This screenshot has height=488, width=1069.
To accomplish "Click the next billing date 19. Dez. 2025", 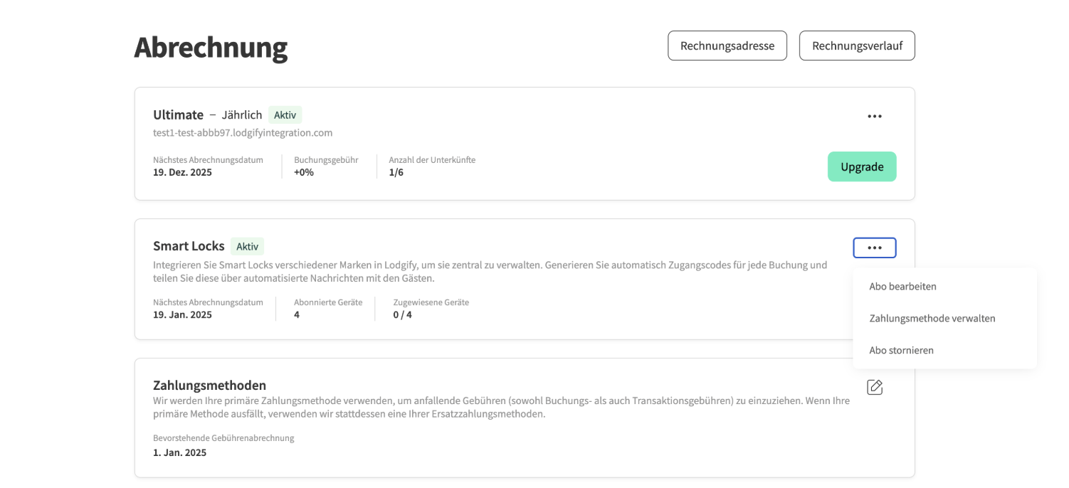I will tap(182, 171).
